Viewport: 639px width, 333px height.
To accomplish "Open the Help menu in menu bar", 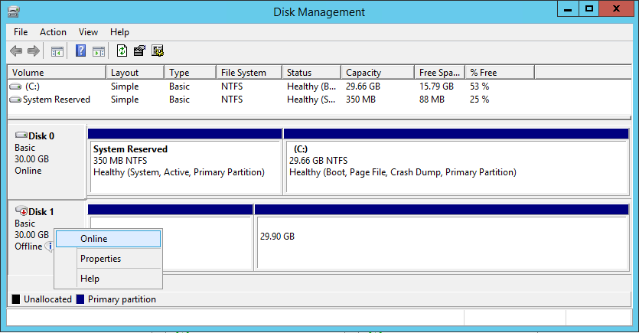I will point(119,32).
